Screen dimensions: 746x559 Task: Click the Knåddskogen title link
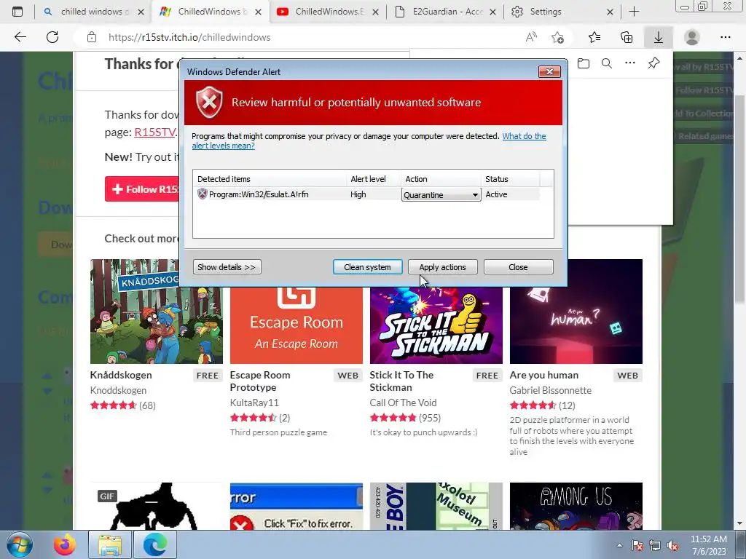point(121,375)
